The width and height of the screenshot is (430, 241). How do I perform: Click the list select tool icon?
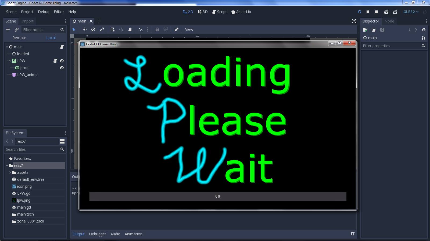point(113,29)
